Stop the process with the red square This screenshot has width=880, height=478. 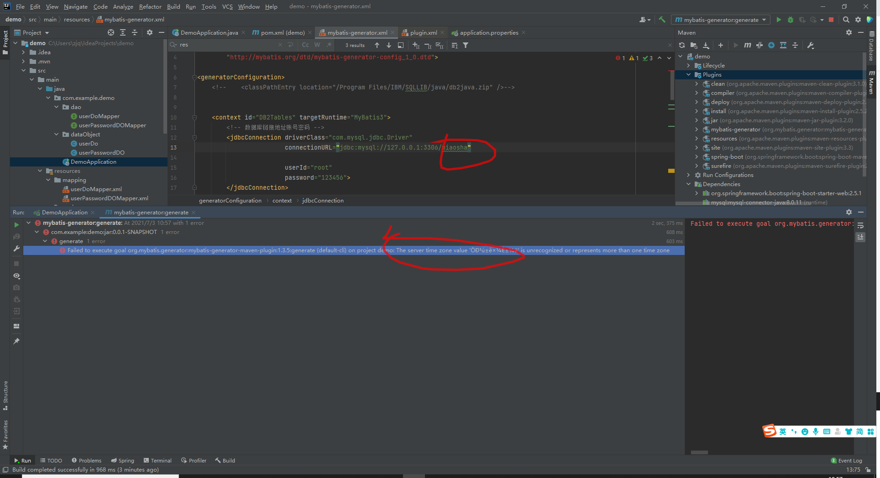point(831,20)
